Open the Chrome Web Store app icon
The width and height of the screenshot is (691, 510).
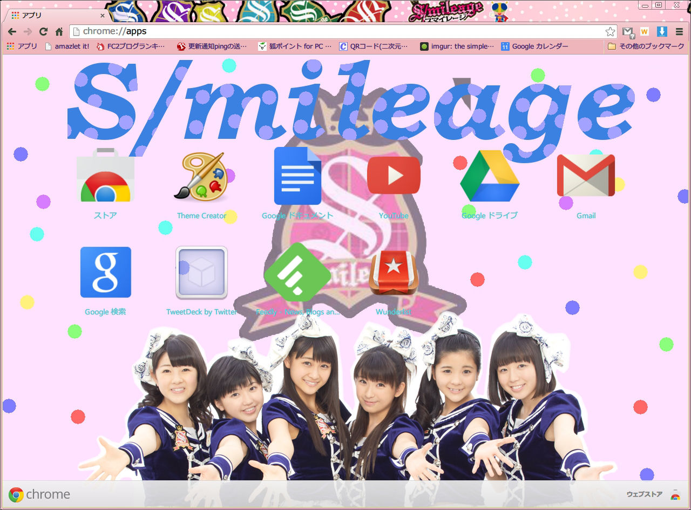pyautogui.click(x=105, y=175)
